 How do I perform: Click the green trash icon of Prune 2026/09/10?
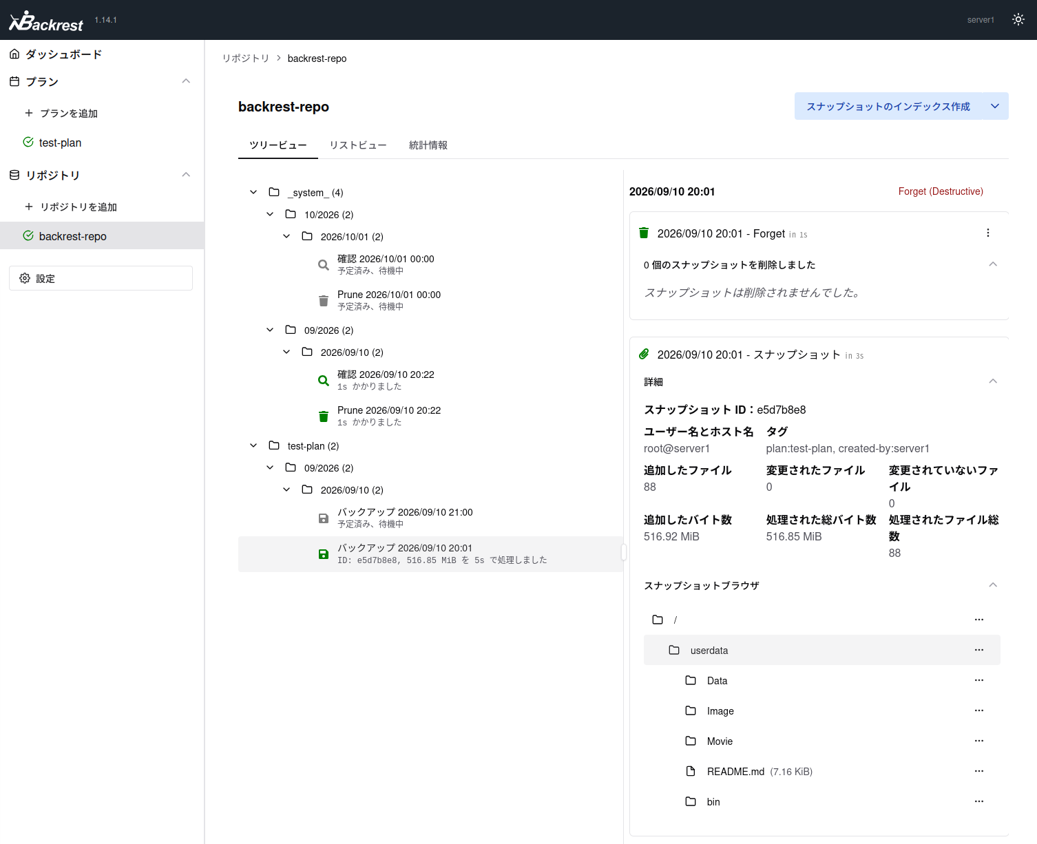324,416
